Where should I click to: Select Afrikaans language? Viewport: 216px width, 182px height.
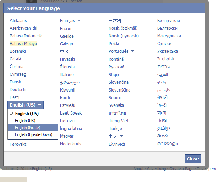point(18,21)
